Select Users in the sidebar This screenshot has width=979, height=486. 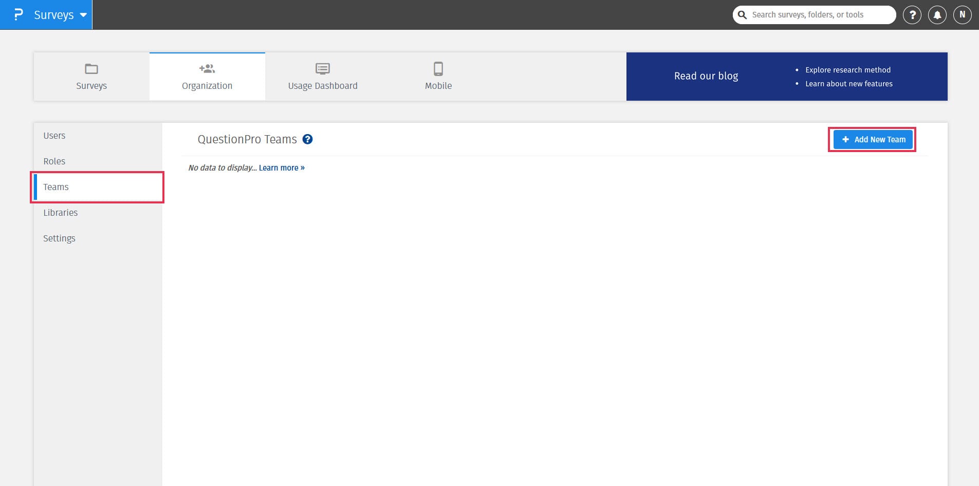coord(54,135)
